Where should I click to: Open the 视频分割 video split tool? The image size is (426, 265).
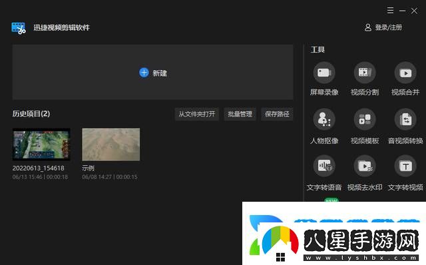[365, 73]
